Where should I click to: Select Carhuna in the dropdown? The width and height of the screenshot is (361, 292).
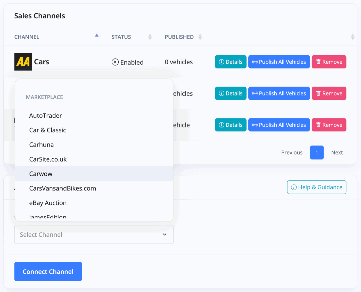point(94,145)
